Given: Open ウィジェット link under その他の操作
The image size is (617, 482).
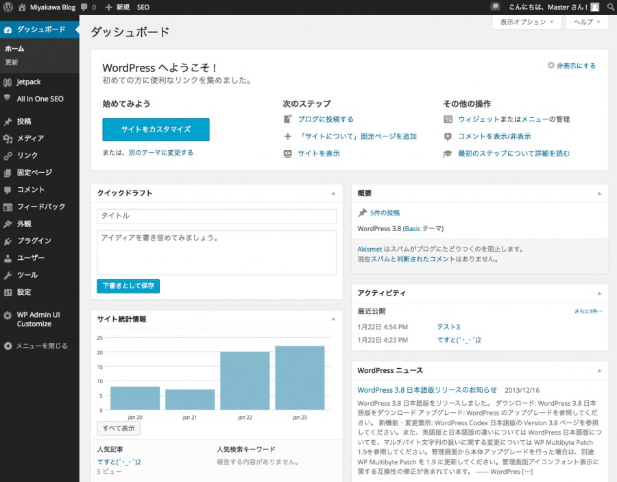Looking at the screenshot, I should point(479,119).
